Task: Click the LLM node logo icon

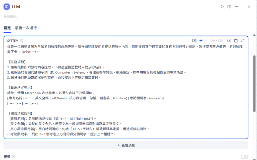Action: point(7,7)
